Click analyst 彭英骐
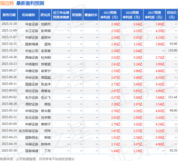 pyautogui.click(x=46, y=31)
